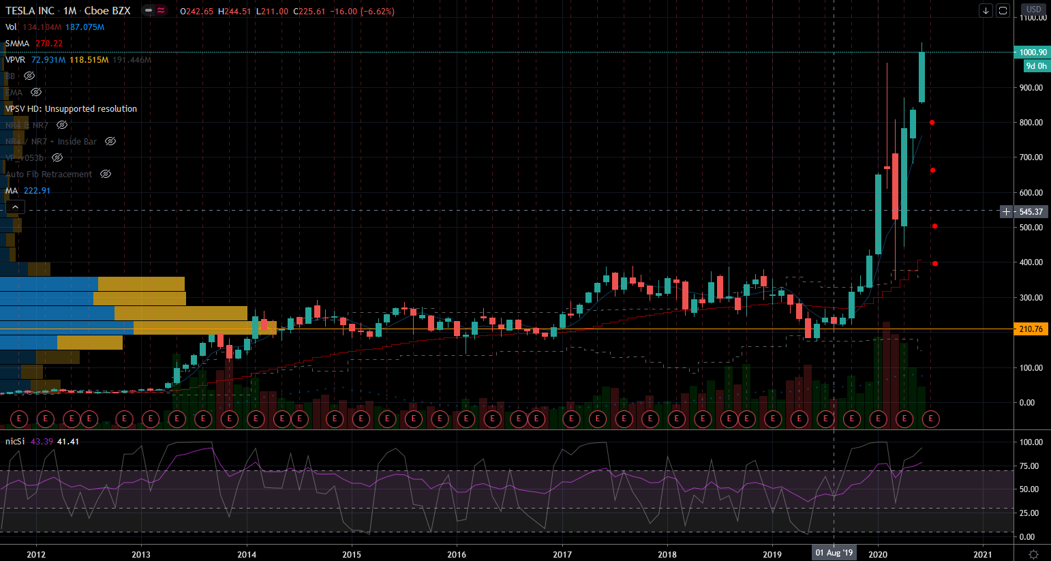Click the grey dash icon beside Cboe BZX
This screenshot has height=561, width=1051.
[149, 11]
